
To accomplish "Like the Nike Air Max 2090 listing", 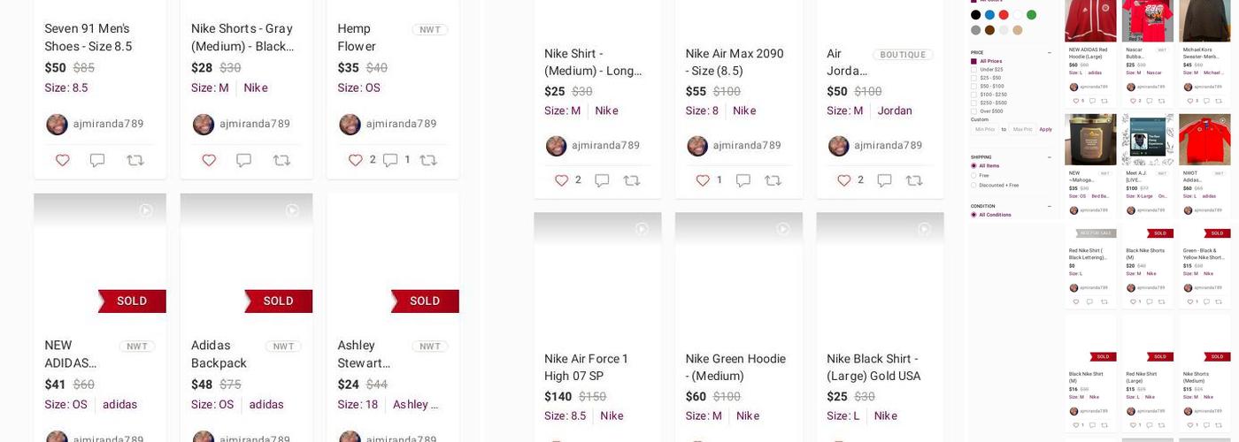I will [x=703, y=180].
